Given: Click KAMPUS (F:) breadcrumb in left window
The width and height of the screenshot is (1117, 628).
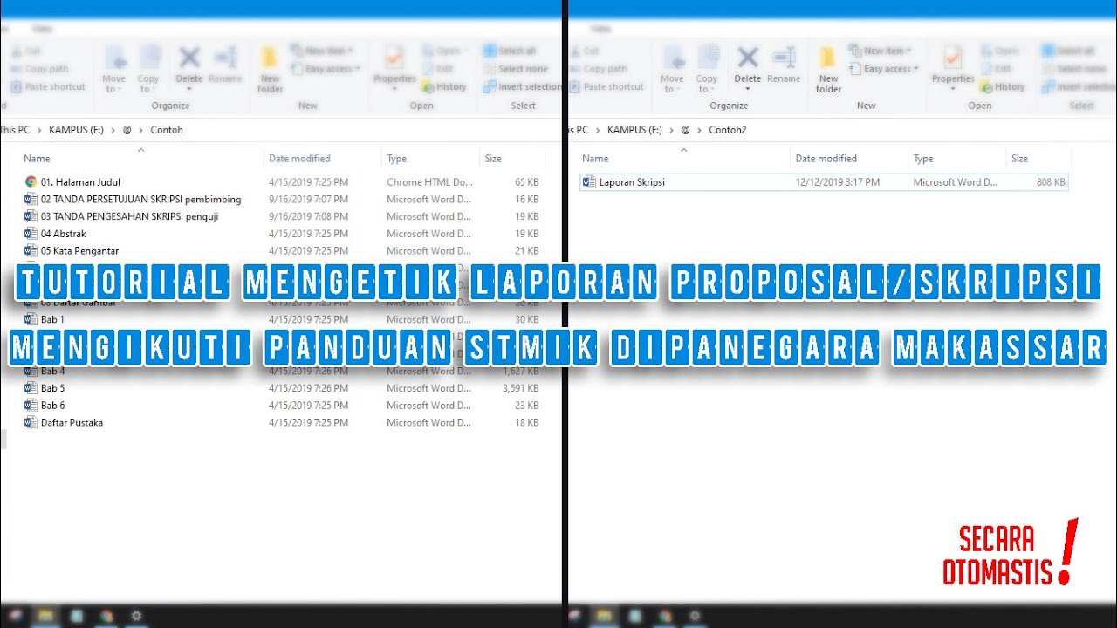Looking at the screenshot, I should (76, 130).
